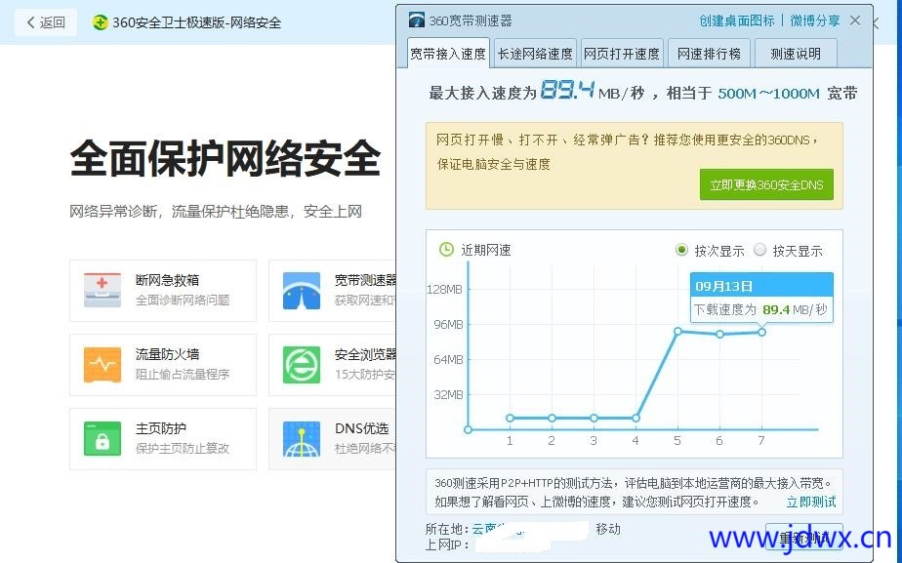Click the large 89.4 speed reading

567,91
